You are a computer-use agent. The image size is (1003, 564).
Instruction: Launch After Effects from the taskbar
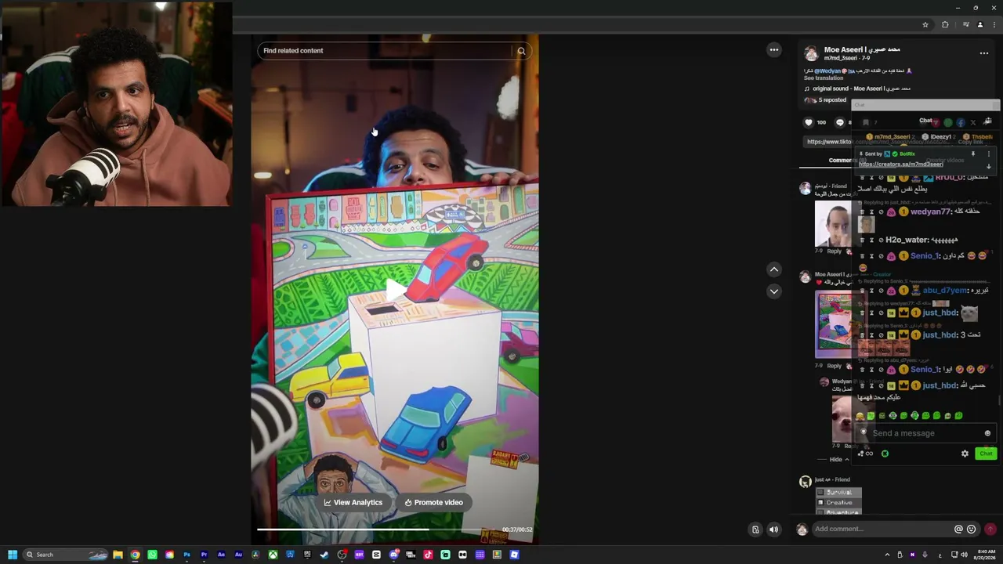coord(221,555)
